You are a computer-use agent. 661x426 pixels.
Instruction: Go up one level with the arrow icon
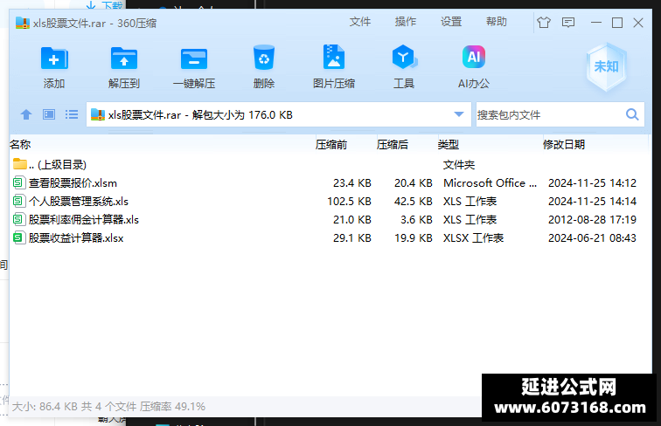26,114
